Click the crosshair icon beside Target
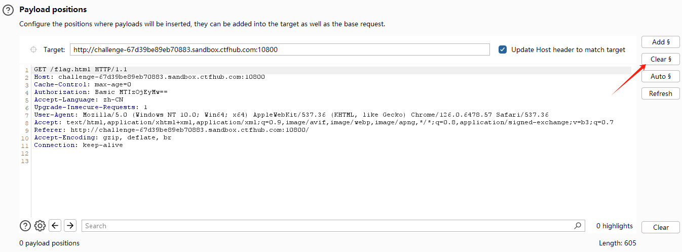Image resolution: width=682 pixels, height=252 pixels. (33, 49)
